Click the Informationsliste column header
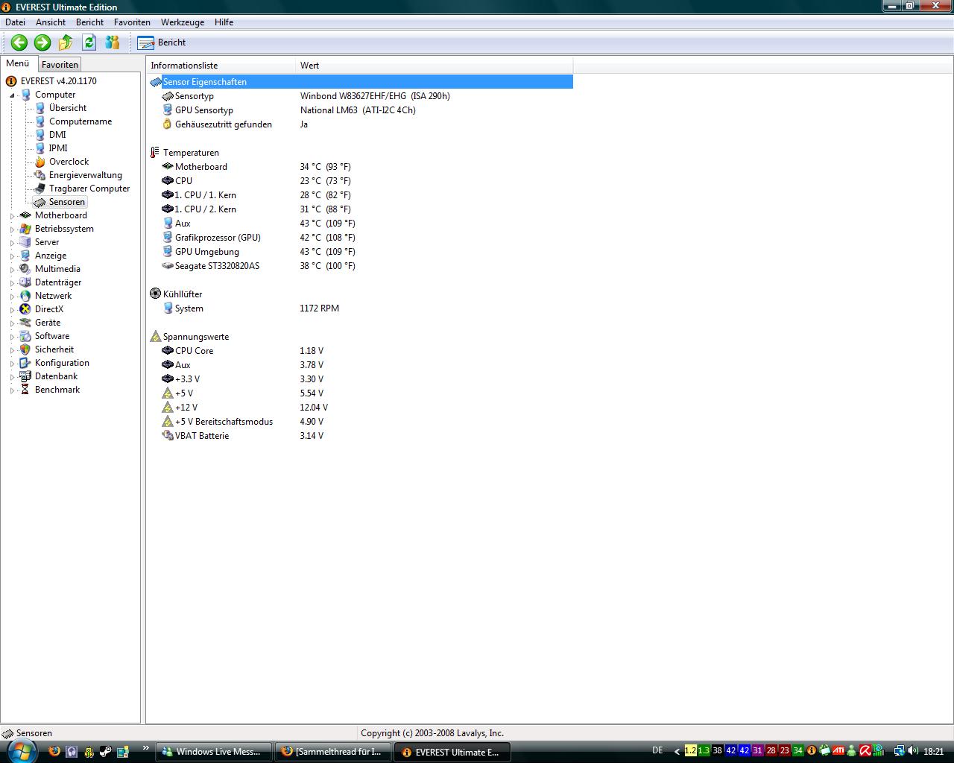Image resolution: width=954 pixels, height=763 pixels. pyautogui.click(x=221, y=66)
